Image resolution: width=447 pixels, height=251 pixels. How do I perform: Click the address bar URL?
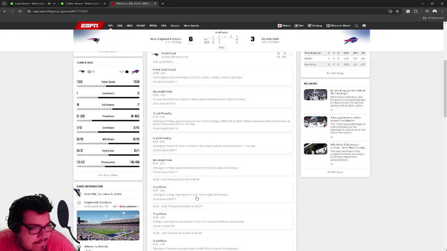pyautogui.click(x=60, y=11)
